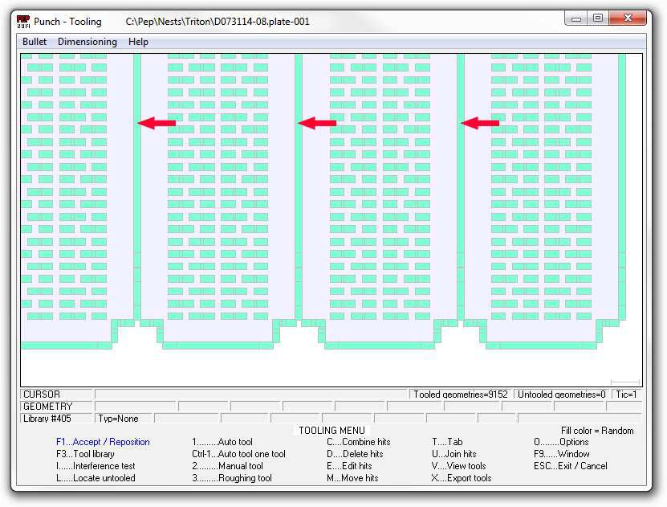Click the PEP application icon in title bar
This screenshot has width=667, height=507.
pyautogui.click(x=23, y=21)
